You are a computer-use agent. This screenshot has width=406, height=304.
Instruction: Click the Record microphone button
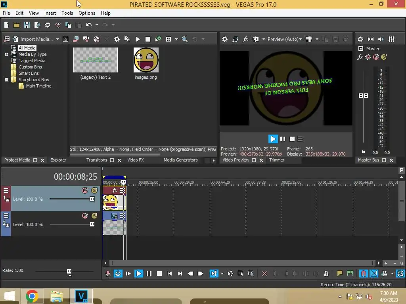click(x=108, y=274)
